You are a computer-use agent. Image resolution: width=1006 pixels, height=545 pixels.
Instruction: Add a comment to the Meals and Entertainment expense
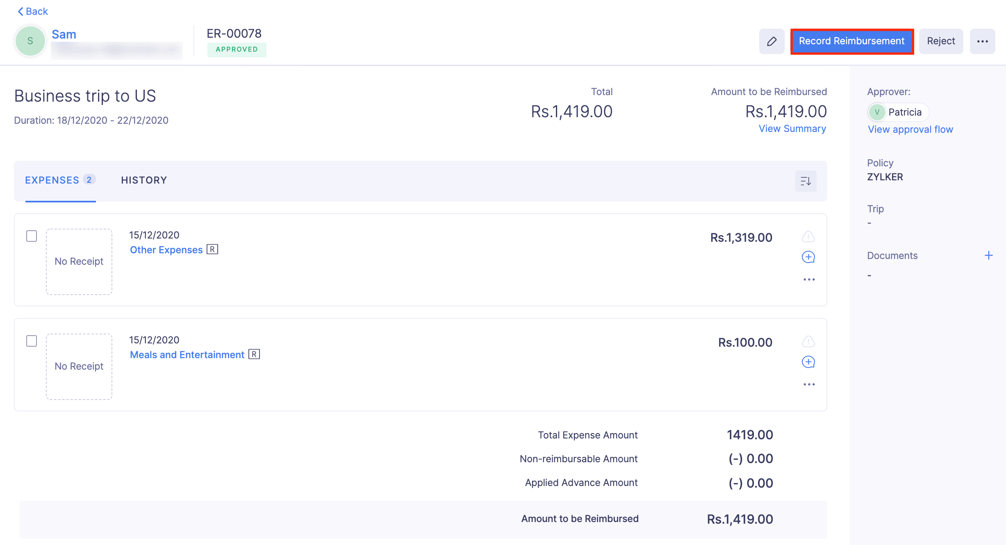click(x=808, y=362)
